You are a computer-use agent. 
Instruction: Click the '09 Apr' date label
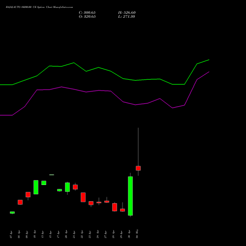tap(27, 235)
